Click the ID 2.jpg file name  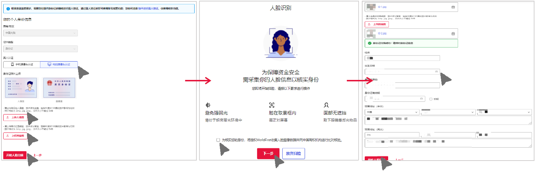pos(382,33)
